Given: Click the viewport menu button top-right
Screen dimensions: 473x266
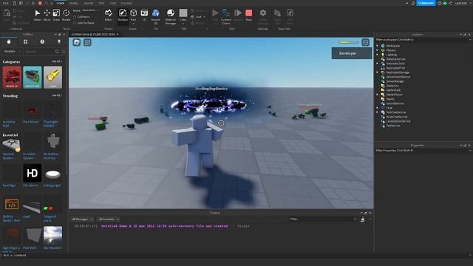Looking at the screenshot, I should tap(366, 42).
